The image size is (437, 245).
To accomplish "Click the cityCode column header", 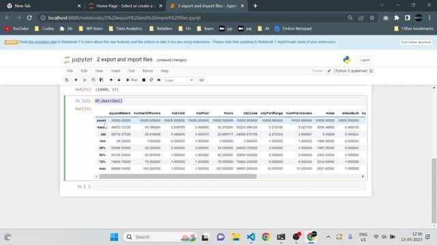I will [251, 113].
